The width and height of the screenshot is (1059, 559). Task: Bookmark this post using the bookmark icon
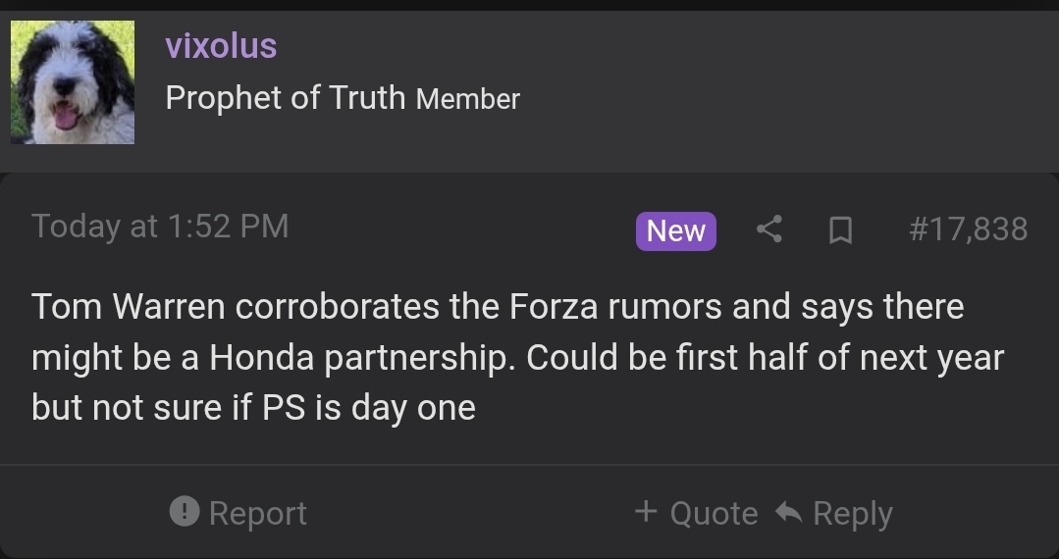[840, 230]
